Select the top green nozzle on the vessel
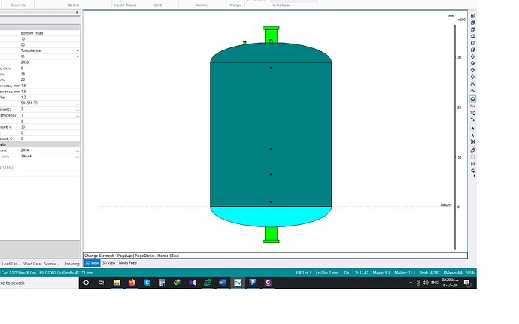Viewport: 519px width, 324px height. 271,35
